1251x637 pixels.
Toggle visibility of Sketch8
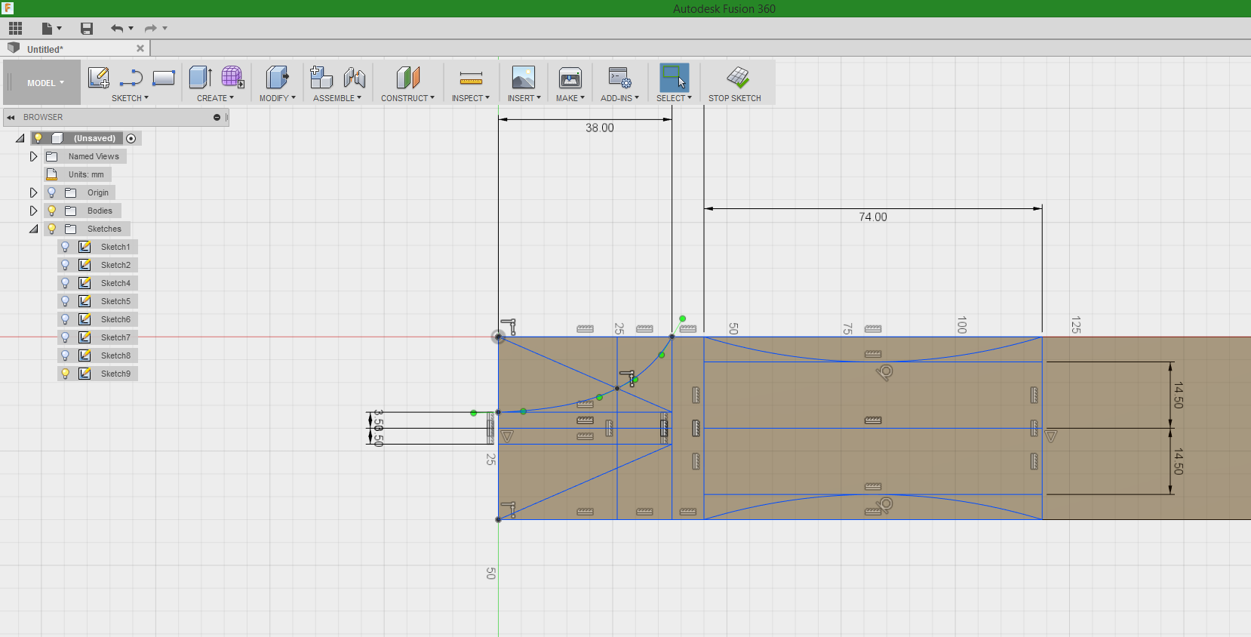(65, 355)
